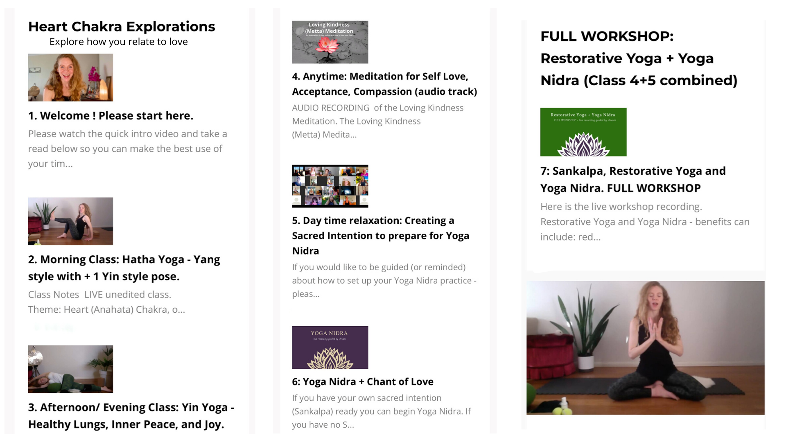Open the Yin Yoga afternoon class thumbnail
The width and height of the screenshot is (786, 442).
(70, 369)
